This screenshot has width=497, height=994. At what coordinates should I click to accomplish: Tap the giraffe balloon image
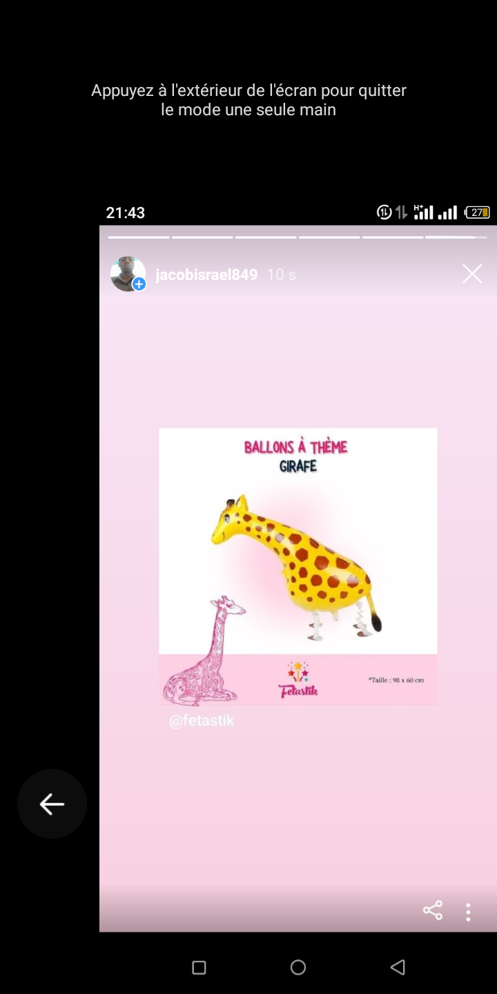(x=297, y=565)
